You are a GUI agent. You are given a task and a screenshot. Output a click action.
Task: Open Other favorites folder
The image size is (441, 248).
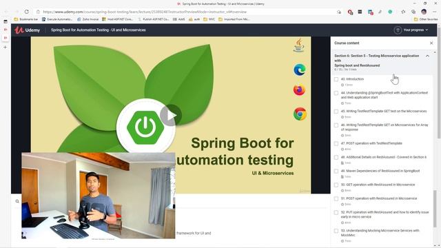pos(426,19)
